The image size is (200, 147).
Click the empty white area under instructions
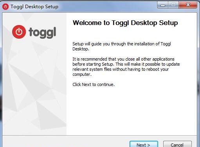(x=132, y=111)
